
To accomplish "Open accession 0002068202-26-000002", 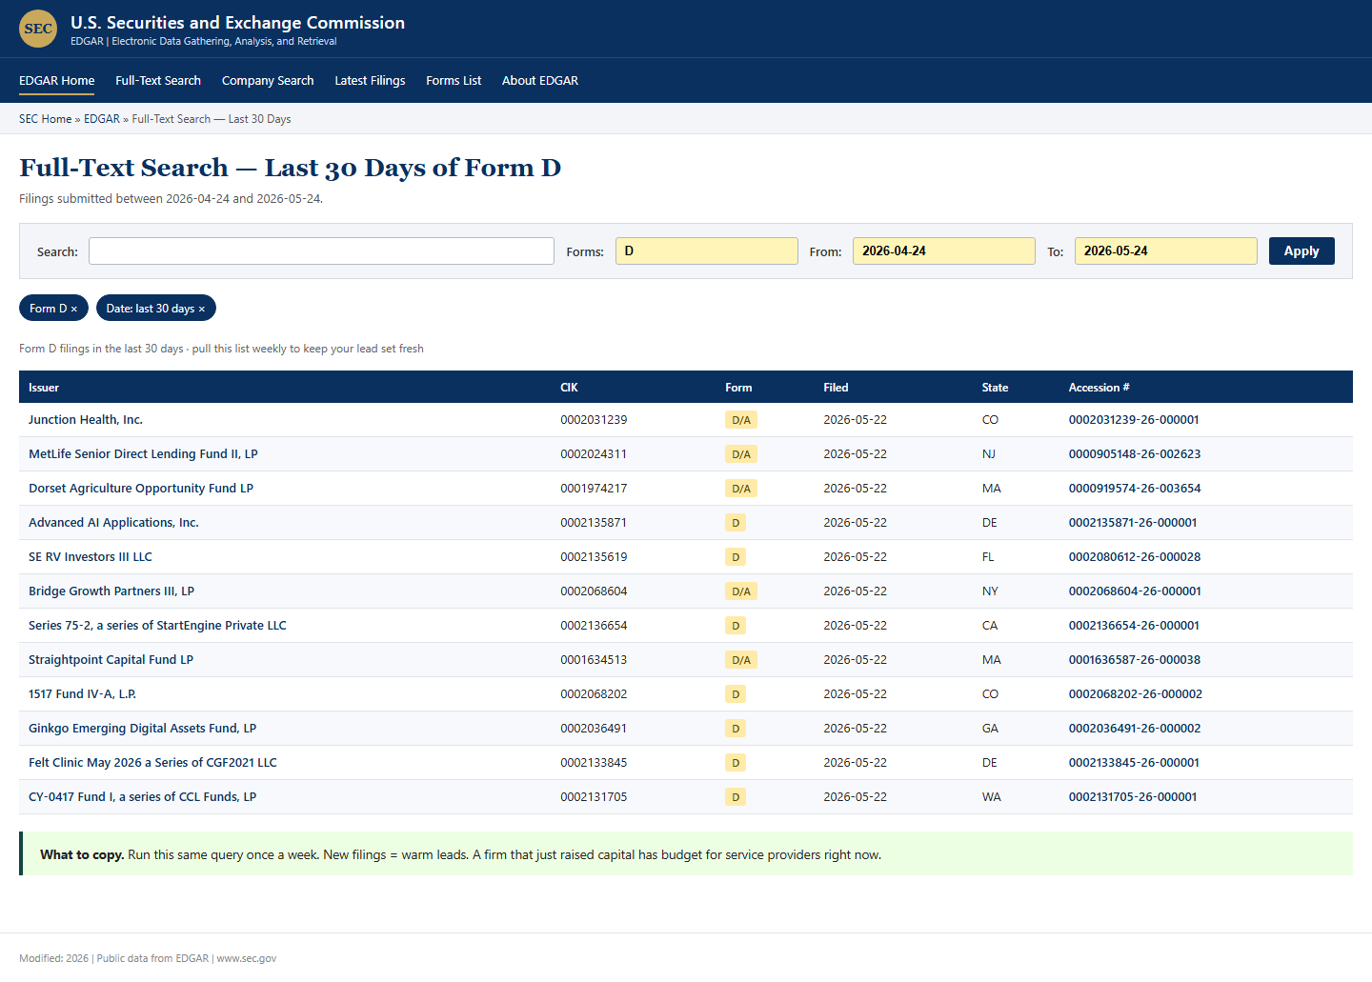I will 1136,694.
